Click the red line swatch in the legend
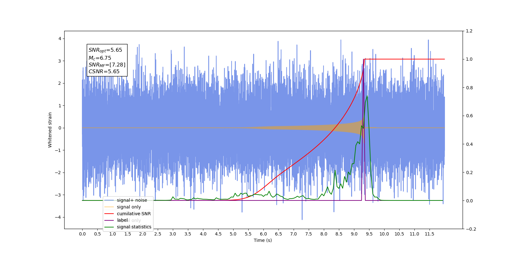 coord(109,214)
